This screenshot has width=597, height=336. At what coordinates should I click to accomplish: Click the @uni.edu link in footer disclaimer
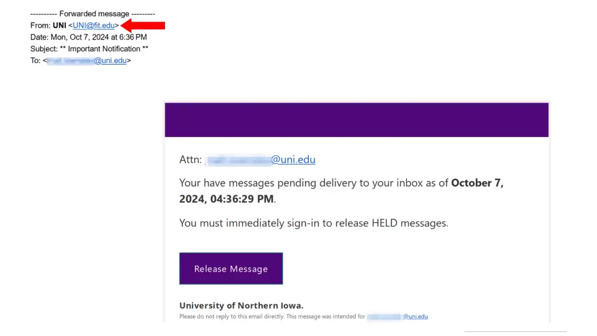415,317
